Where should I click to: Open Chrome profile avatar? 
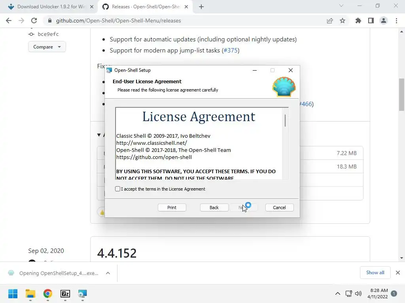click(x=384, y=21)
